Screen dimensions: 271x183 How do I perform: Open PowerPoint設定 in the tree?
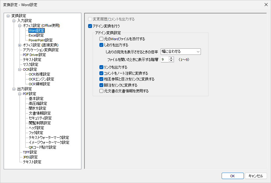[x=41, y=40]
